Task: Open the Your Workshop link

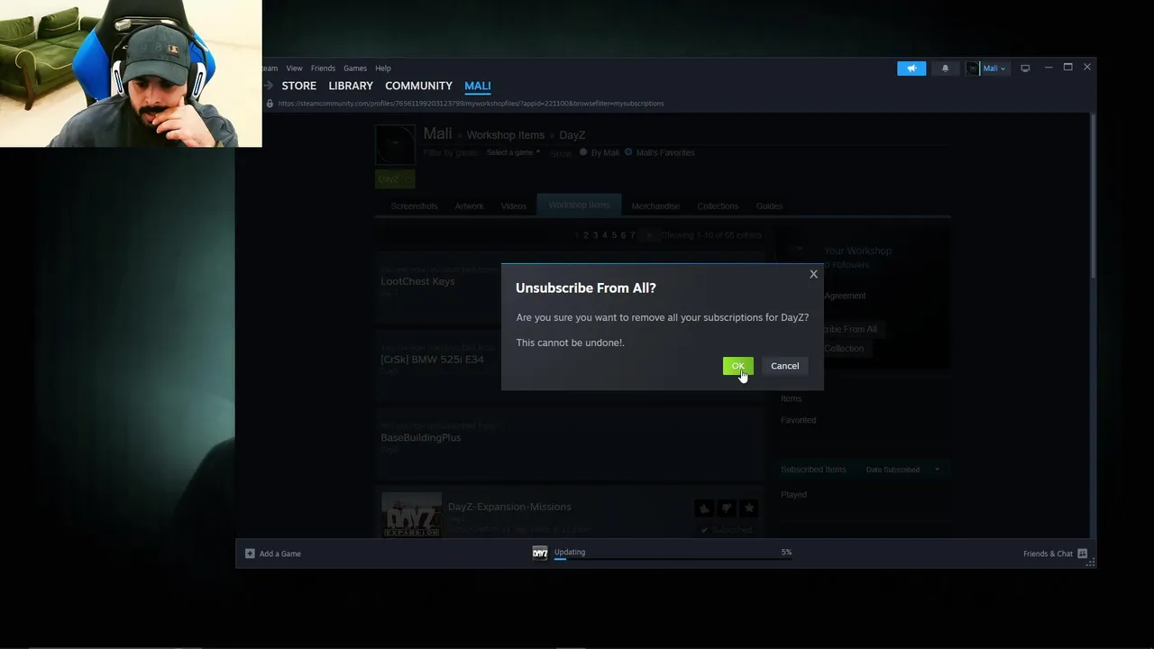Action: pos(857,251)
